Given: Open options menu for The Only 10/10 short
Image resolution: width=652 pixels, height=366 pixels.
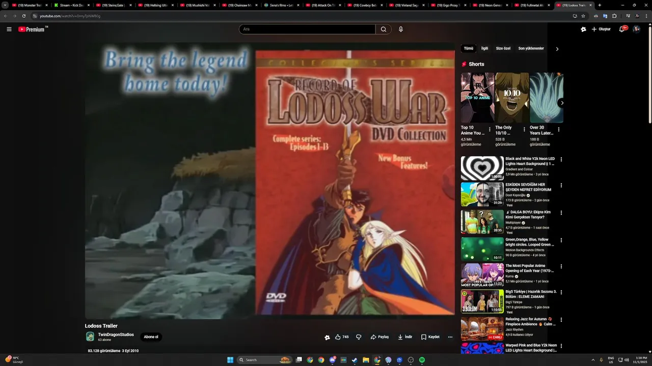Looking at the screenshot, I should [x=524, y=130].
